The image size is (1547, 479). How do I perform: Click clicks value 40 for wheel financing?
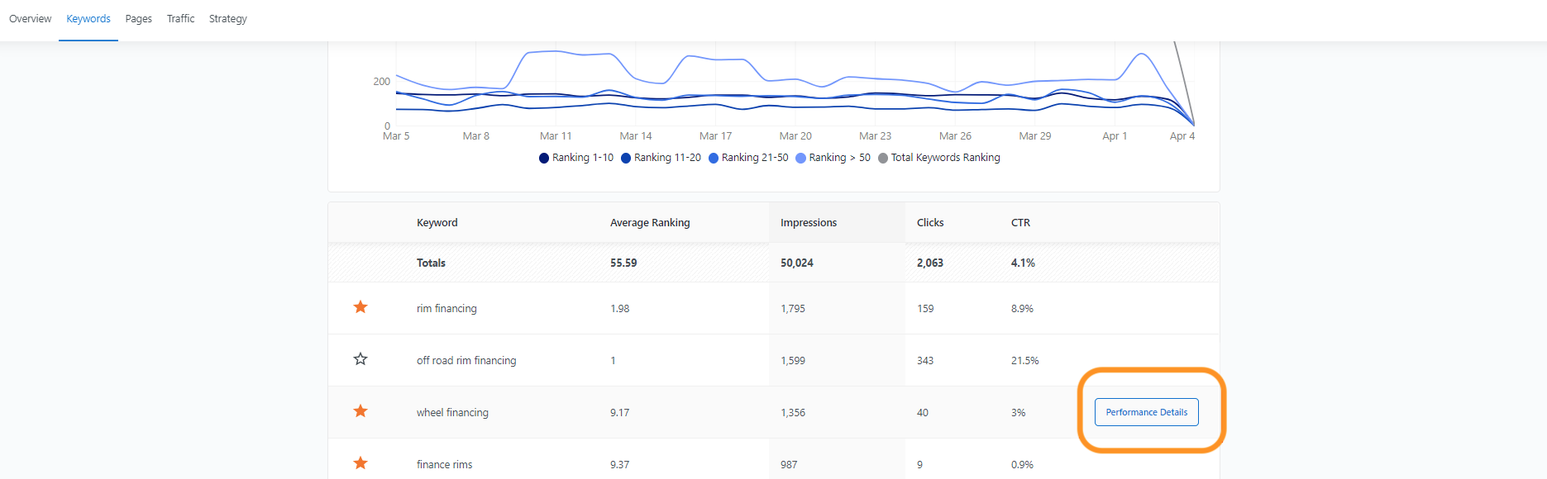[923, 413]
